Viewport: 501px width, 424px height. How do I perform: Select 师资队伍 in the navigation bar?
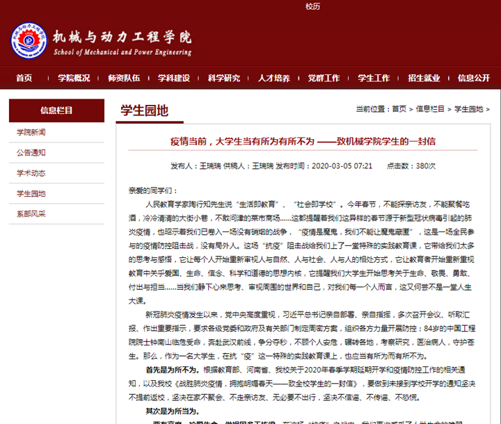tap(123, 78)
